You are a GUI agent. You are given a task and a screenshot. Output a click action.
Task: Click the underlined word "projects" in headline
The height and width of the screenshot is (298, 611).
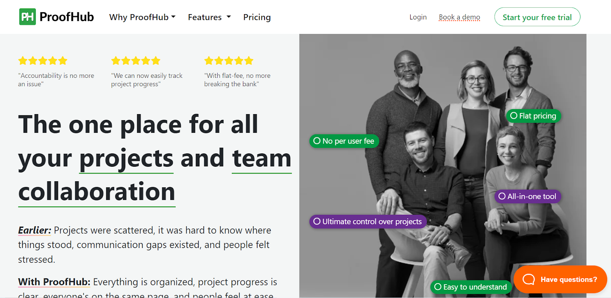click(x=126, y=158)
